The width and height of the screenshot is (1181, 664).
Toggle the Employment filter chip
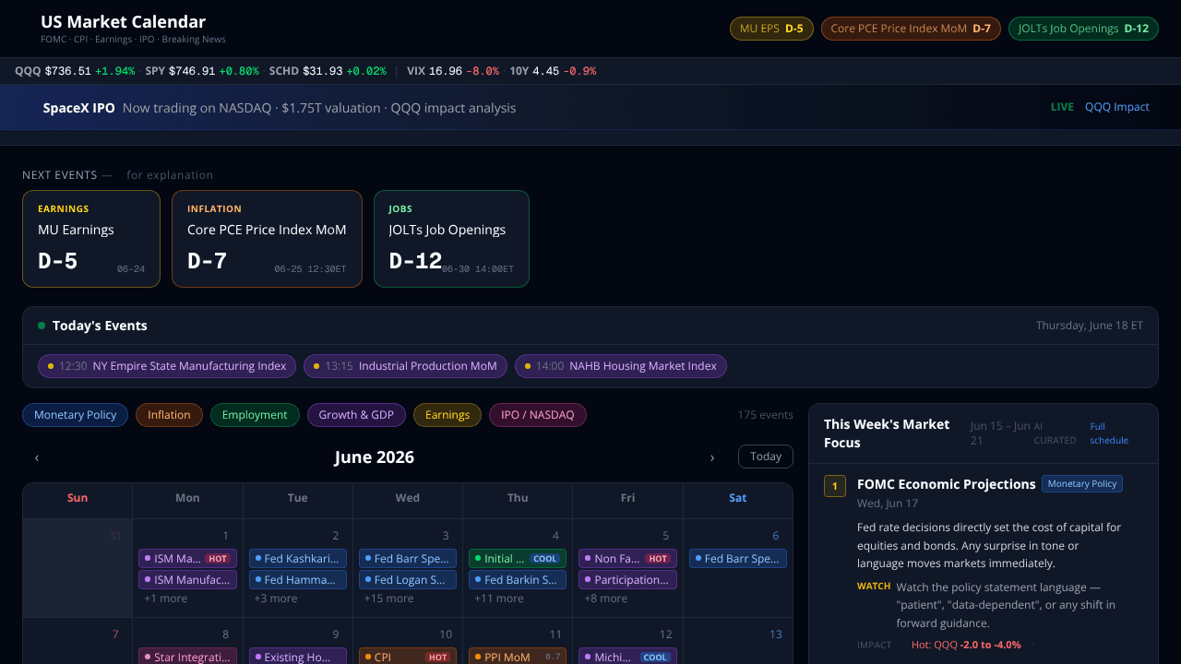coord(255,415)
